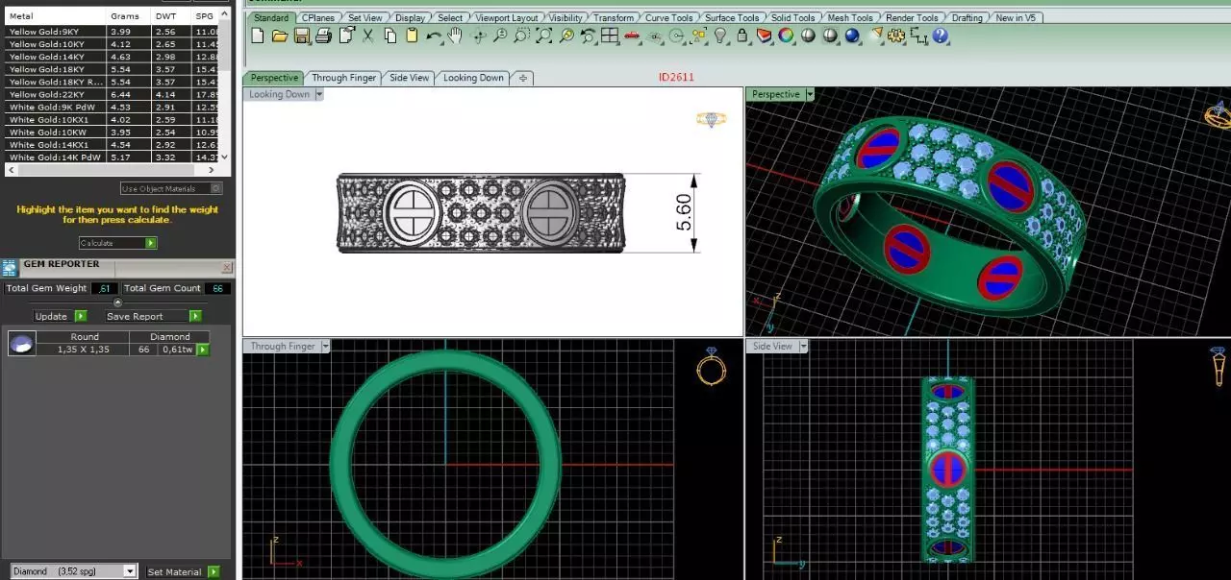Click green arrow beside 0,61tw
The width and height of the screenshot is (1231, 580).
click(203, 350)
